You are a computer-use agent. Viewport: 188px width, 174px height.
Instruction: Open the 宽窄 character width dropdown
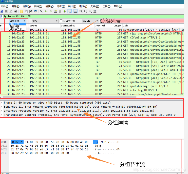(x=45, y=21)
